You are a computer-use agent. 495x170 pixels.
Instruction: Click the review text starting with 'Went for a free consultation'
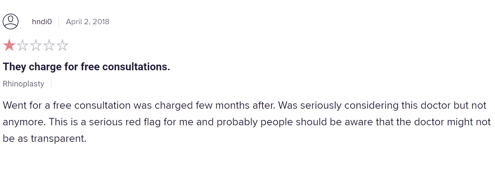coord(247,122)
